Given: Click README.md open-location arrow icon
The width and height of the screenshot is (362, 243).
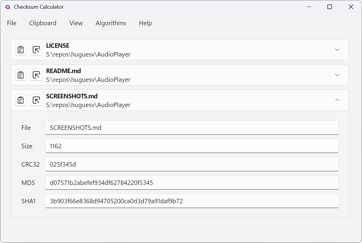Looking at the screenshot, I should click(x=36, y=75).
